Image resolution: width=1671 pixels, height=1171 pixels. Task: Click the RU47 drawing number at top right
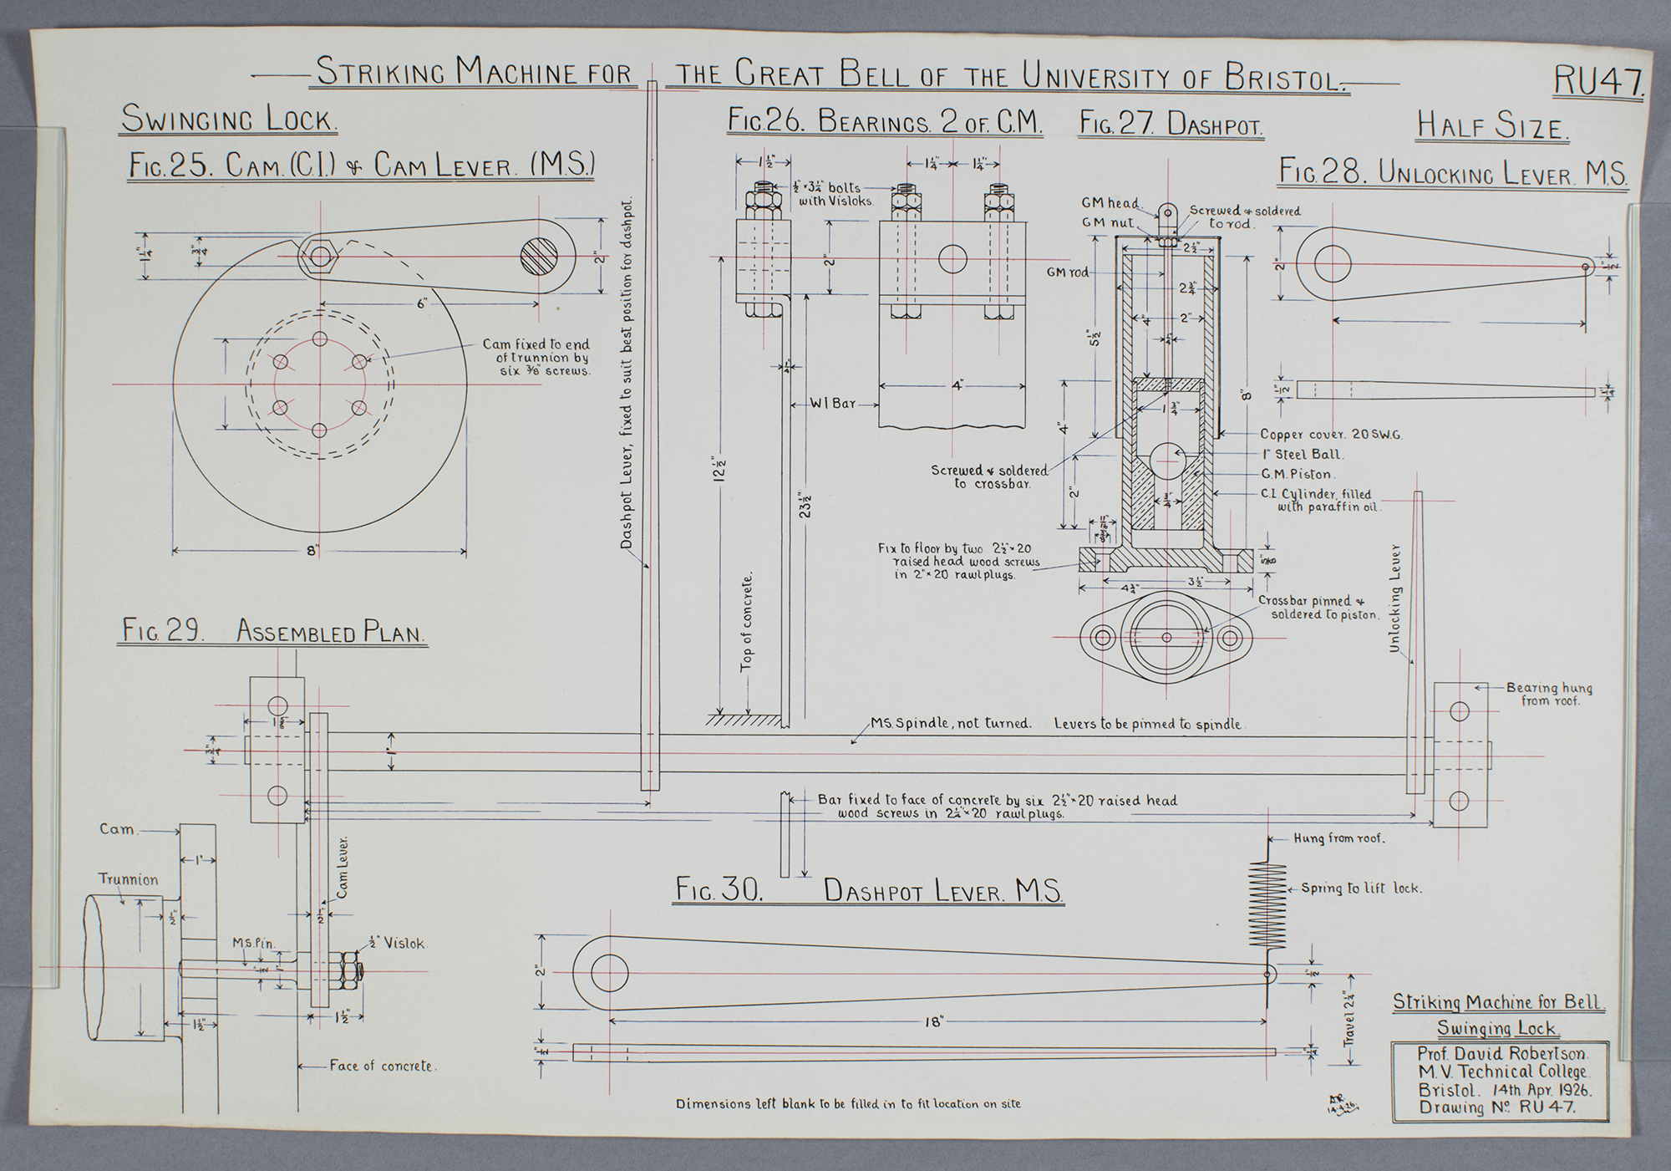point(1598,82)
